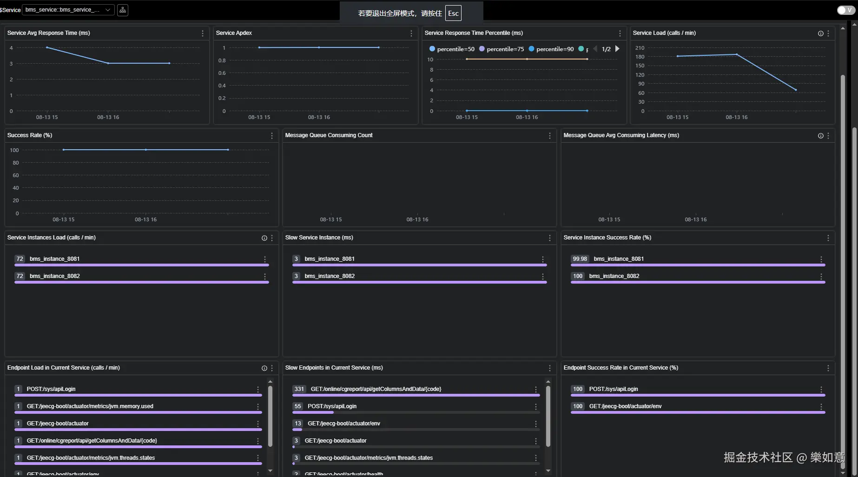The width and height of the screenshot is (858, 477).
Task: Toggle percentile=75 legend series
Action: coord(501,49)
